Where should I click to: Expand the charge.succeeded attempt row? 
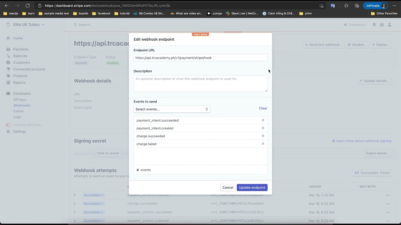tap(75, 204)
